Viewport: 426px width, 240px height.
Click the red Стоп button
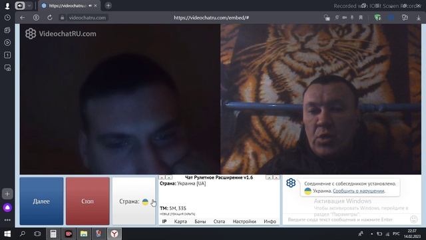pyautogui.click(x=87, y=201)
